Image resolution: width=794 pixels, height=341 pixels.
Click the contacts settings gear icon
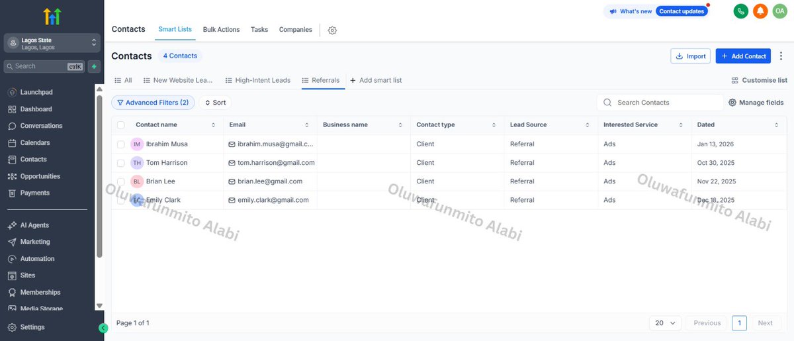click(x=332, y=30)
